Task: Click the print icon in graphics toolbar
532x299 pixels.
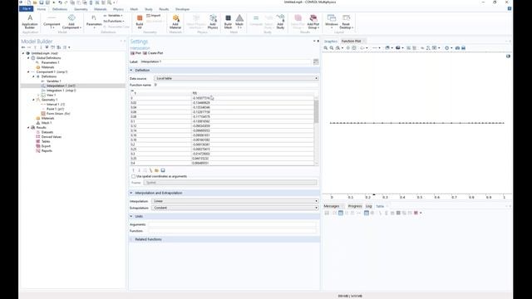Action: (x=464, y=48)
